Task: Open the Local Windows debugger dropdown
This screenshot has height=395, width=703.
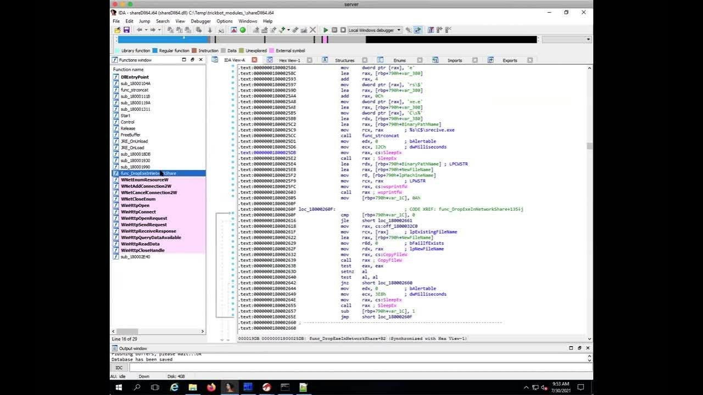Action: [x=399, y=30]
